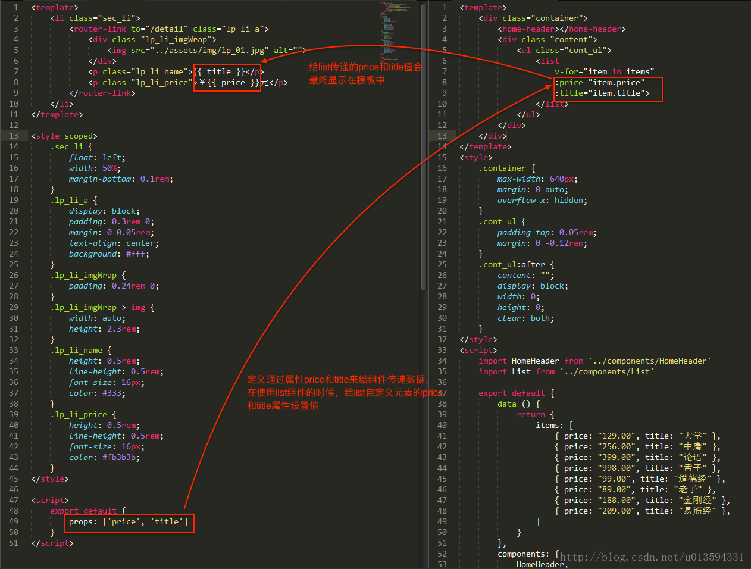The width and height of the screenshot is (751, 569).
Task: Click margin: 0 -0.12rem; declaration
Action: point(542,243)
